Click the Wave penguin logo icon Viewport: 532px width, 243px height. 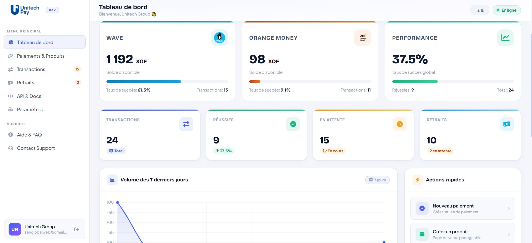coord(220,38)
